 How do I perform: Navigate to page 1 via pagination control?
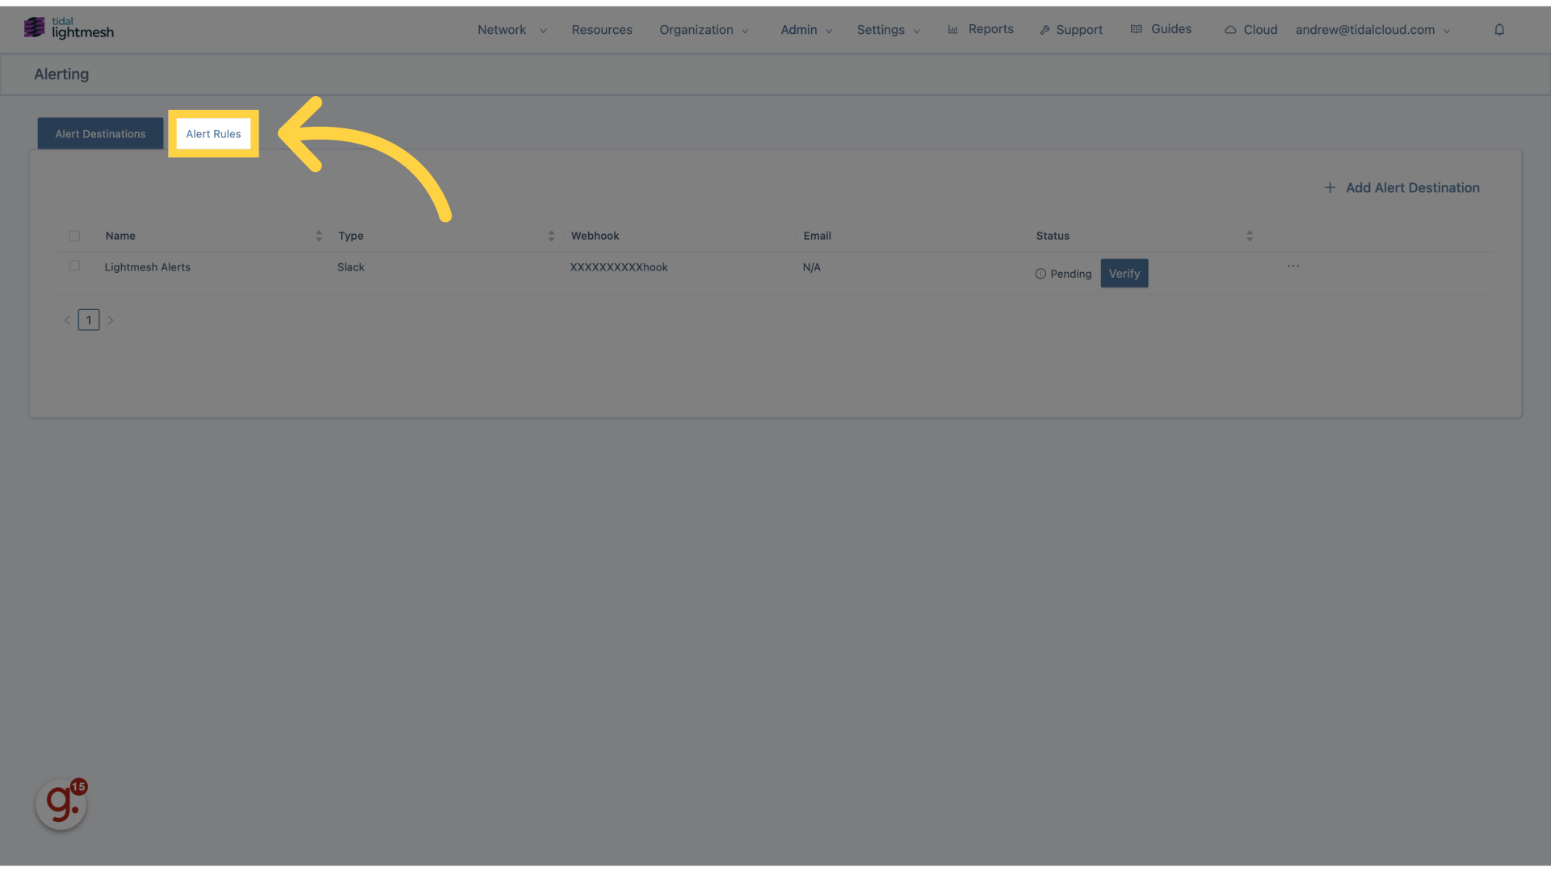point(88,320)
